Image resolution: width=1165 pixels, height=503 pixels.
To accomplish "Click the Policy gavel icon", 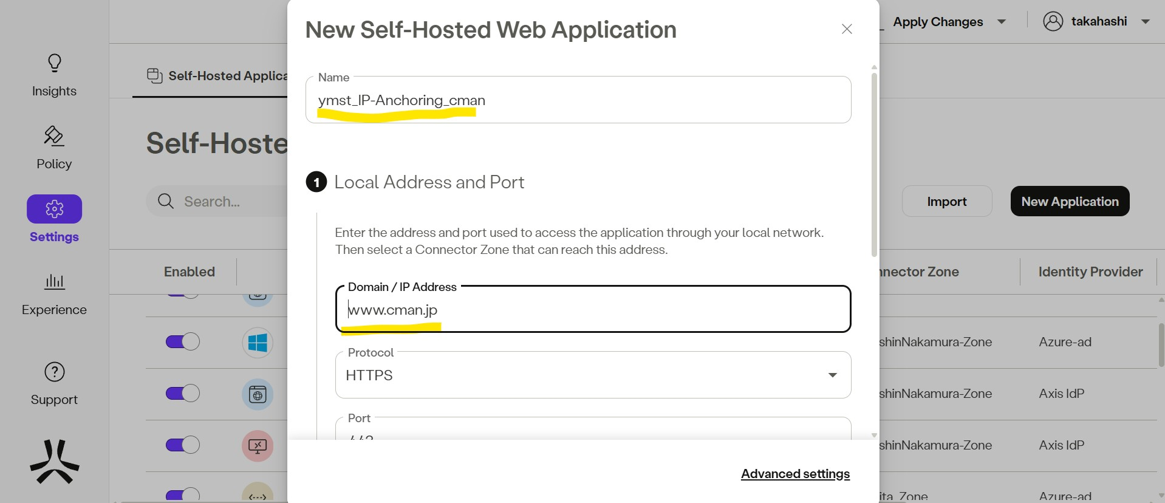I will click(54, 136).
